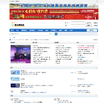
Task: Select slide number 1 under the slideshow photo
Action: 12,62
